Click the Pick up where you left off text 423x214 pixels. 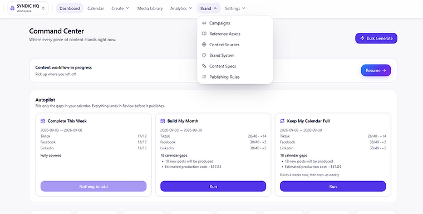tap(56, 74)
